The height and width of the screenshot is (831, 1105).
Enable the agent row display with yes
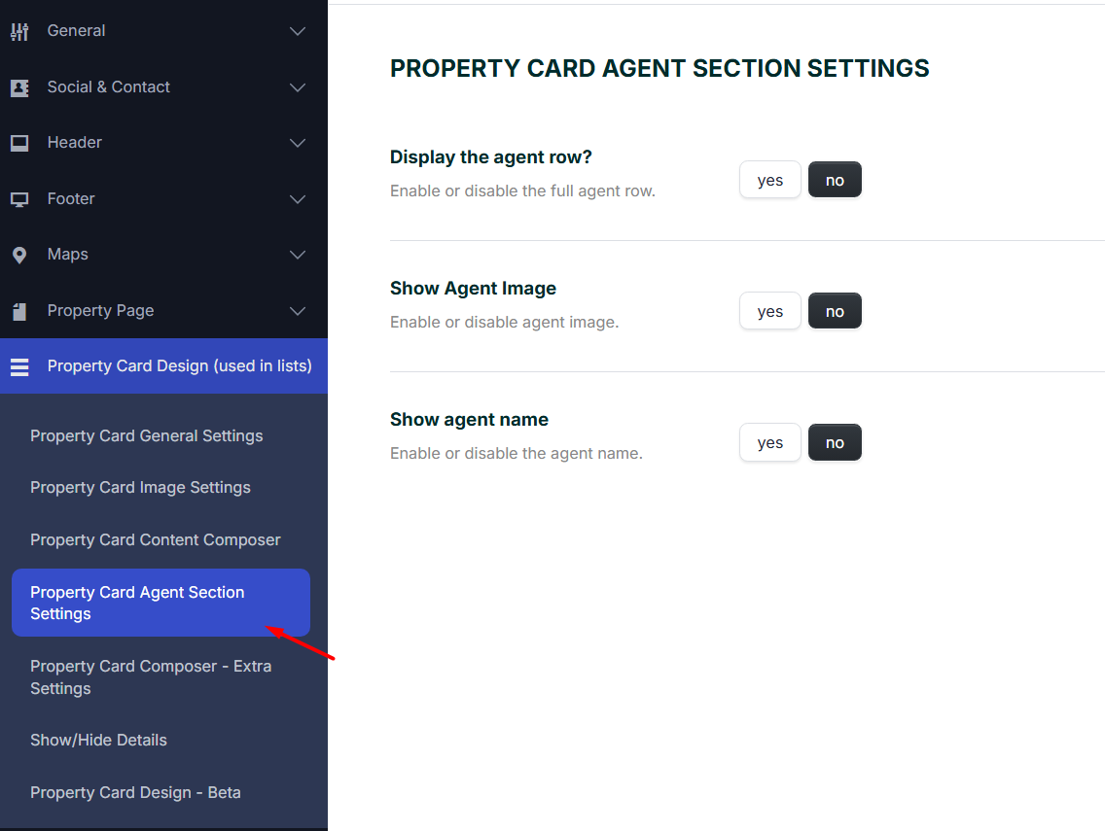(x=769, y=180)
